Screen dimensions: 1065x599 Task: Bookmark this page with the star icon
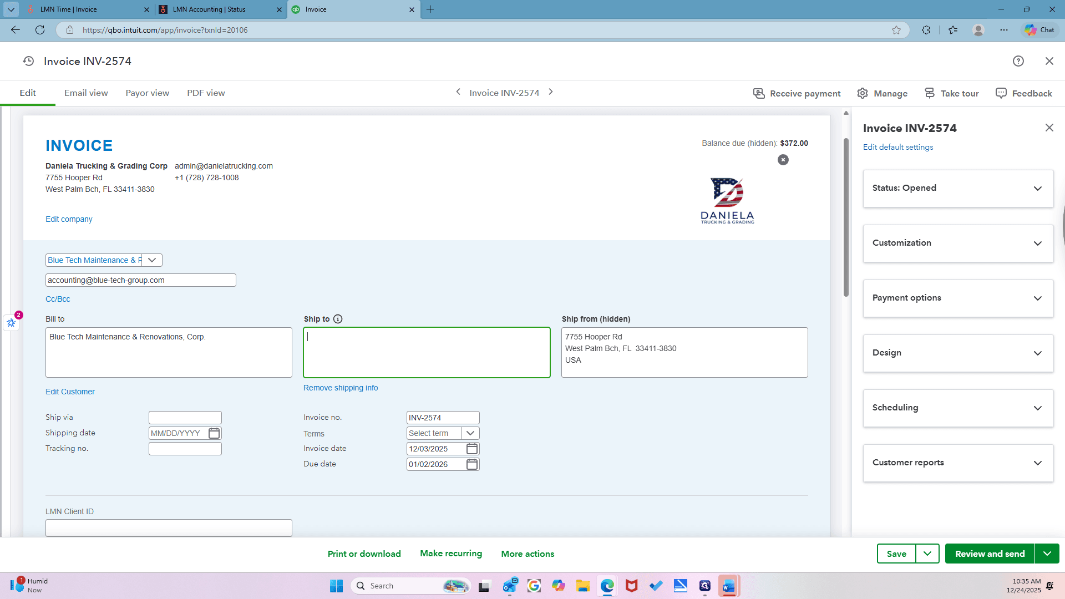point(896,30)
